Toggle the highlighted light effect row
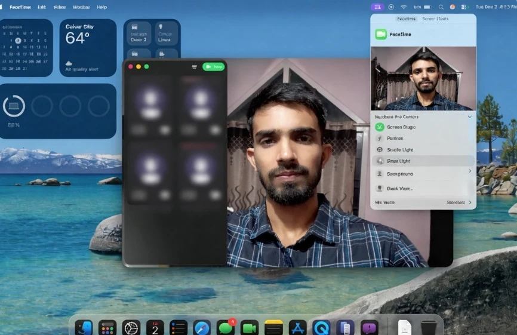517x335 pixels. point(423,161)
